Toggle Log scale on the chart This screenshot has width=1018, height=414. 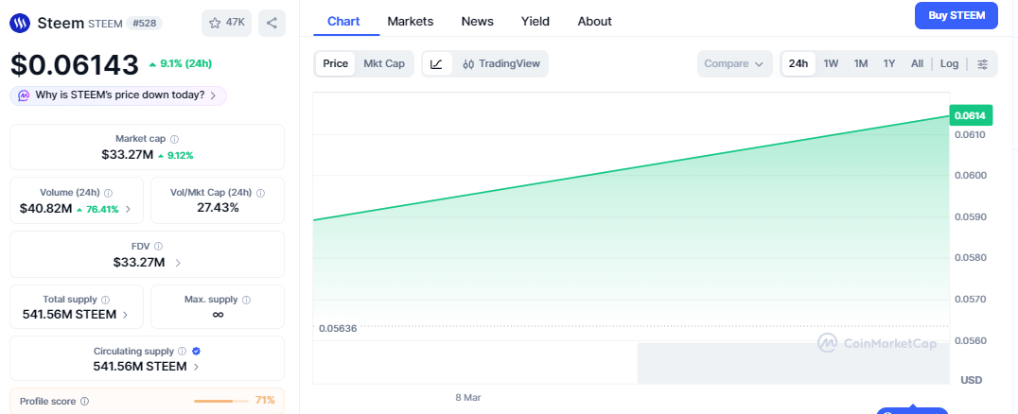[x=949, y=63]
